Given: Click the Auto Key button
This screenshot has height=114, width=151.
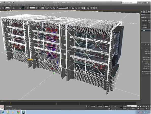Looking at the screenshot, I should tap(125, 106).
